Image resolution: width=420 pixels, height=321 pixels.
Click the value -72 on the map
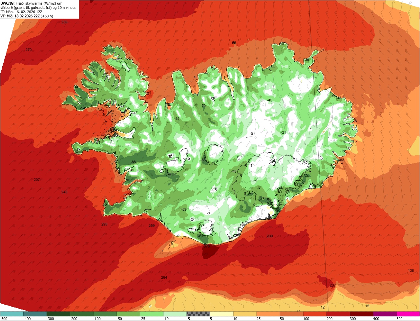tap(169, 175)
